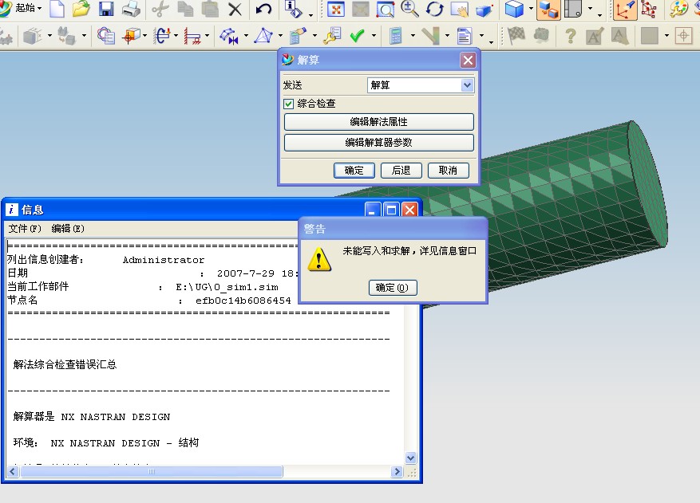Select the load type cube with crosshair
700x503 pixels.
[132, 36]
